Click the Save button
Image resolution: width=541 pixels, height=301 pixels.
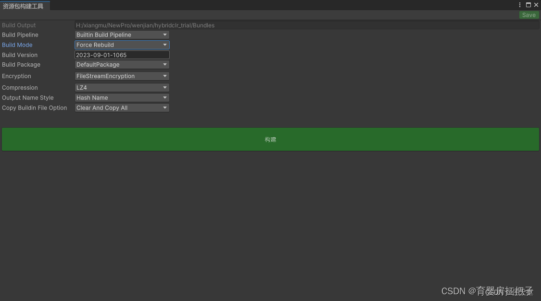[528, 15]
